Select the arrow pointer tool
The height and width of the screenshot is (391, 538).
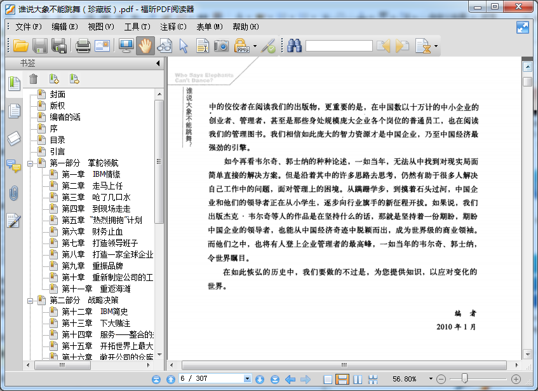(184, 46)
